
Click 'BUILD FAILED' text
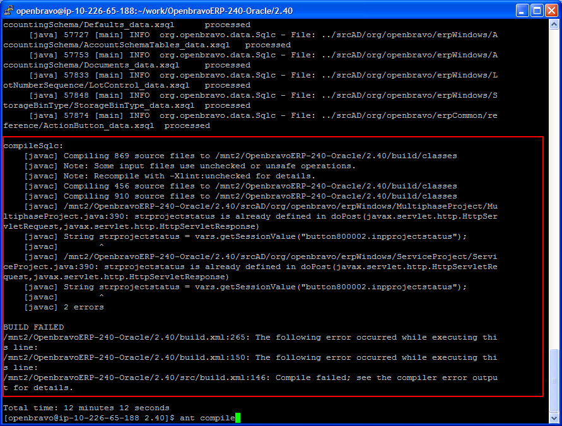click(33, 327)
